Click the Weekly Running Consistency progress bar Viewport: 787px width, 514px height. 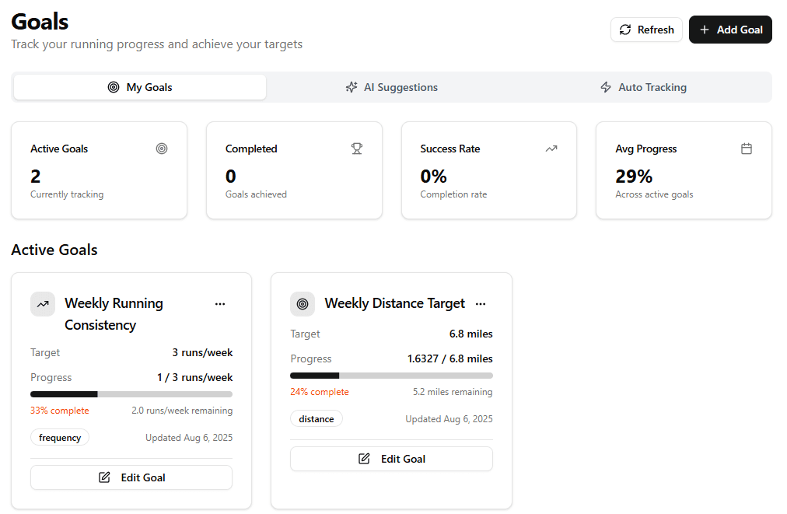click(131, 394)
